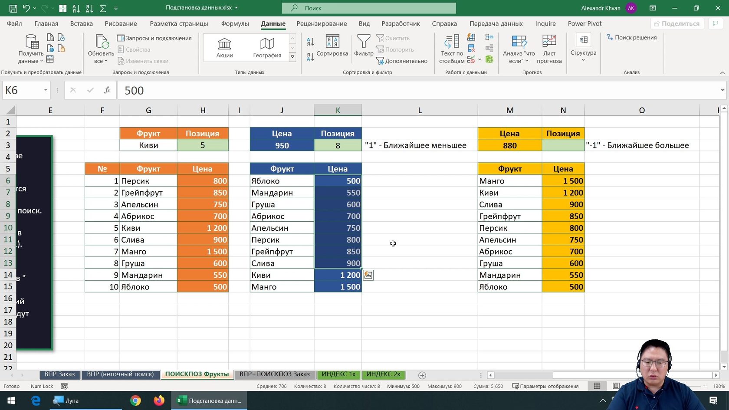Open the Сортировка custom sort dialog

(x=332, y=46)
